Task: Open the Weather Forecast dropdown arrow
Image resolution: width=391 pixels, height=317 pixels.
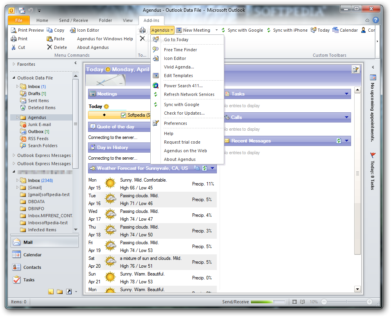Action: coord(213,168)
